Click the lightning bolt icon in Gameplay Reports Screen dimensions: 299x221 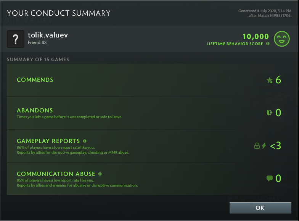pos(264,146)
